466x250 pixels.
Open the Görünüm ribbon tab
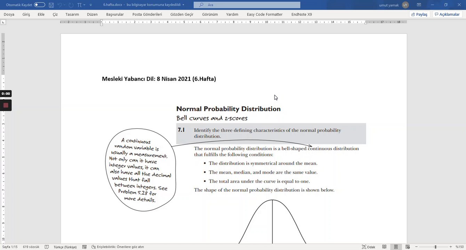click(210, 14)
